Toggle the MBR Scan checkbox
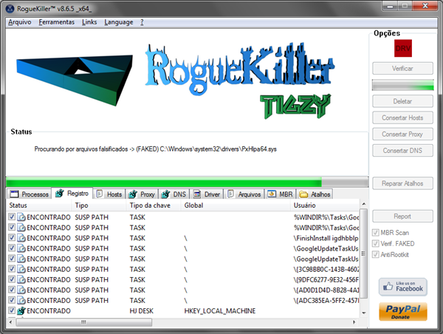The height and width of the screenshot is (334, 443). [376, 233]
